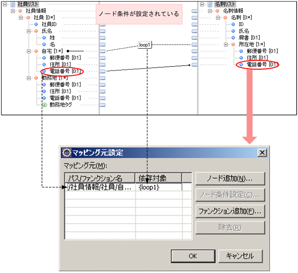Click the 肩書 [0:1] node icon
Screen dimensions: 298x273
233,38
